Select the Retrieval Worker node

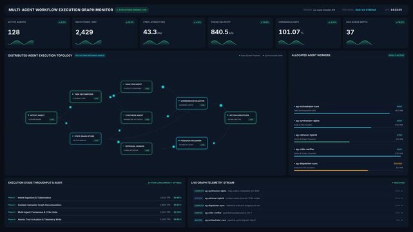pyautogui.click(x=137, y=148)
